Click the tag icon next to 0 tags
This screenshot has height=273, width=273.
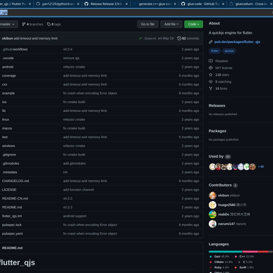point(49,24)
